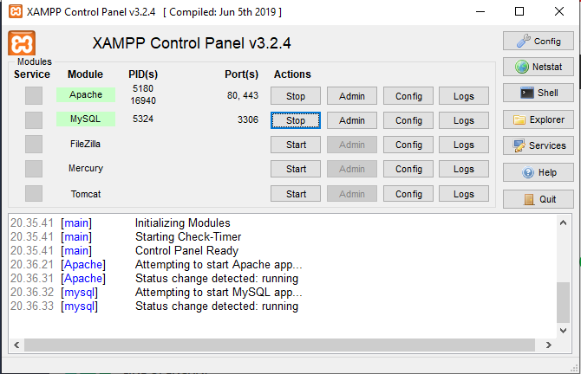Click the log's horizontal scrollbar right arrow
Screen dimensions: 581x374
click(x=549, y=345)
